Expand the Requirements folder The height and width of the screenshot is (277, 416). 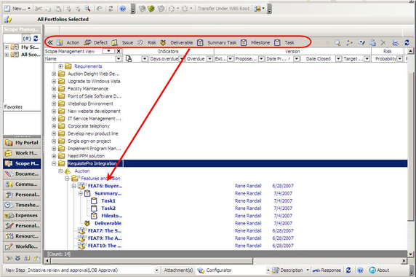(x=60, y=66)
